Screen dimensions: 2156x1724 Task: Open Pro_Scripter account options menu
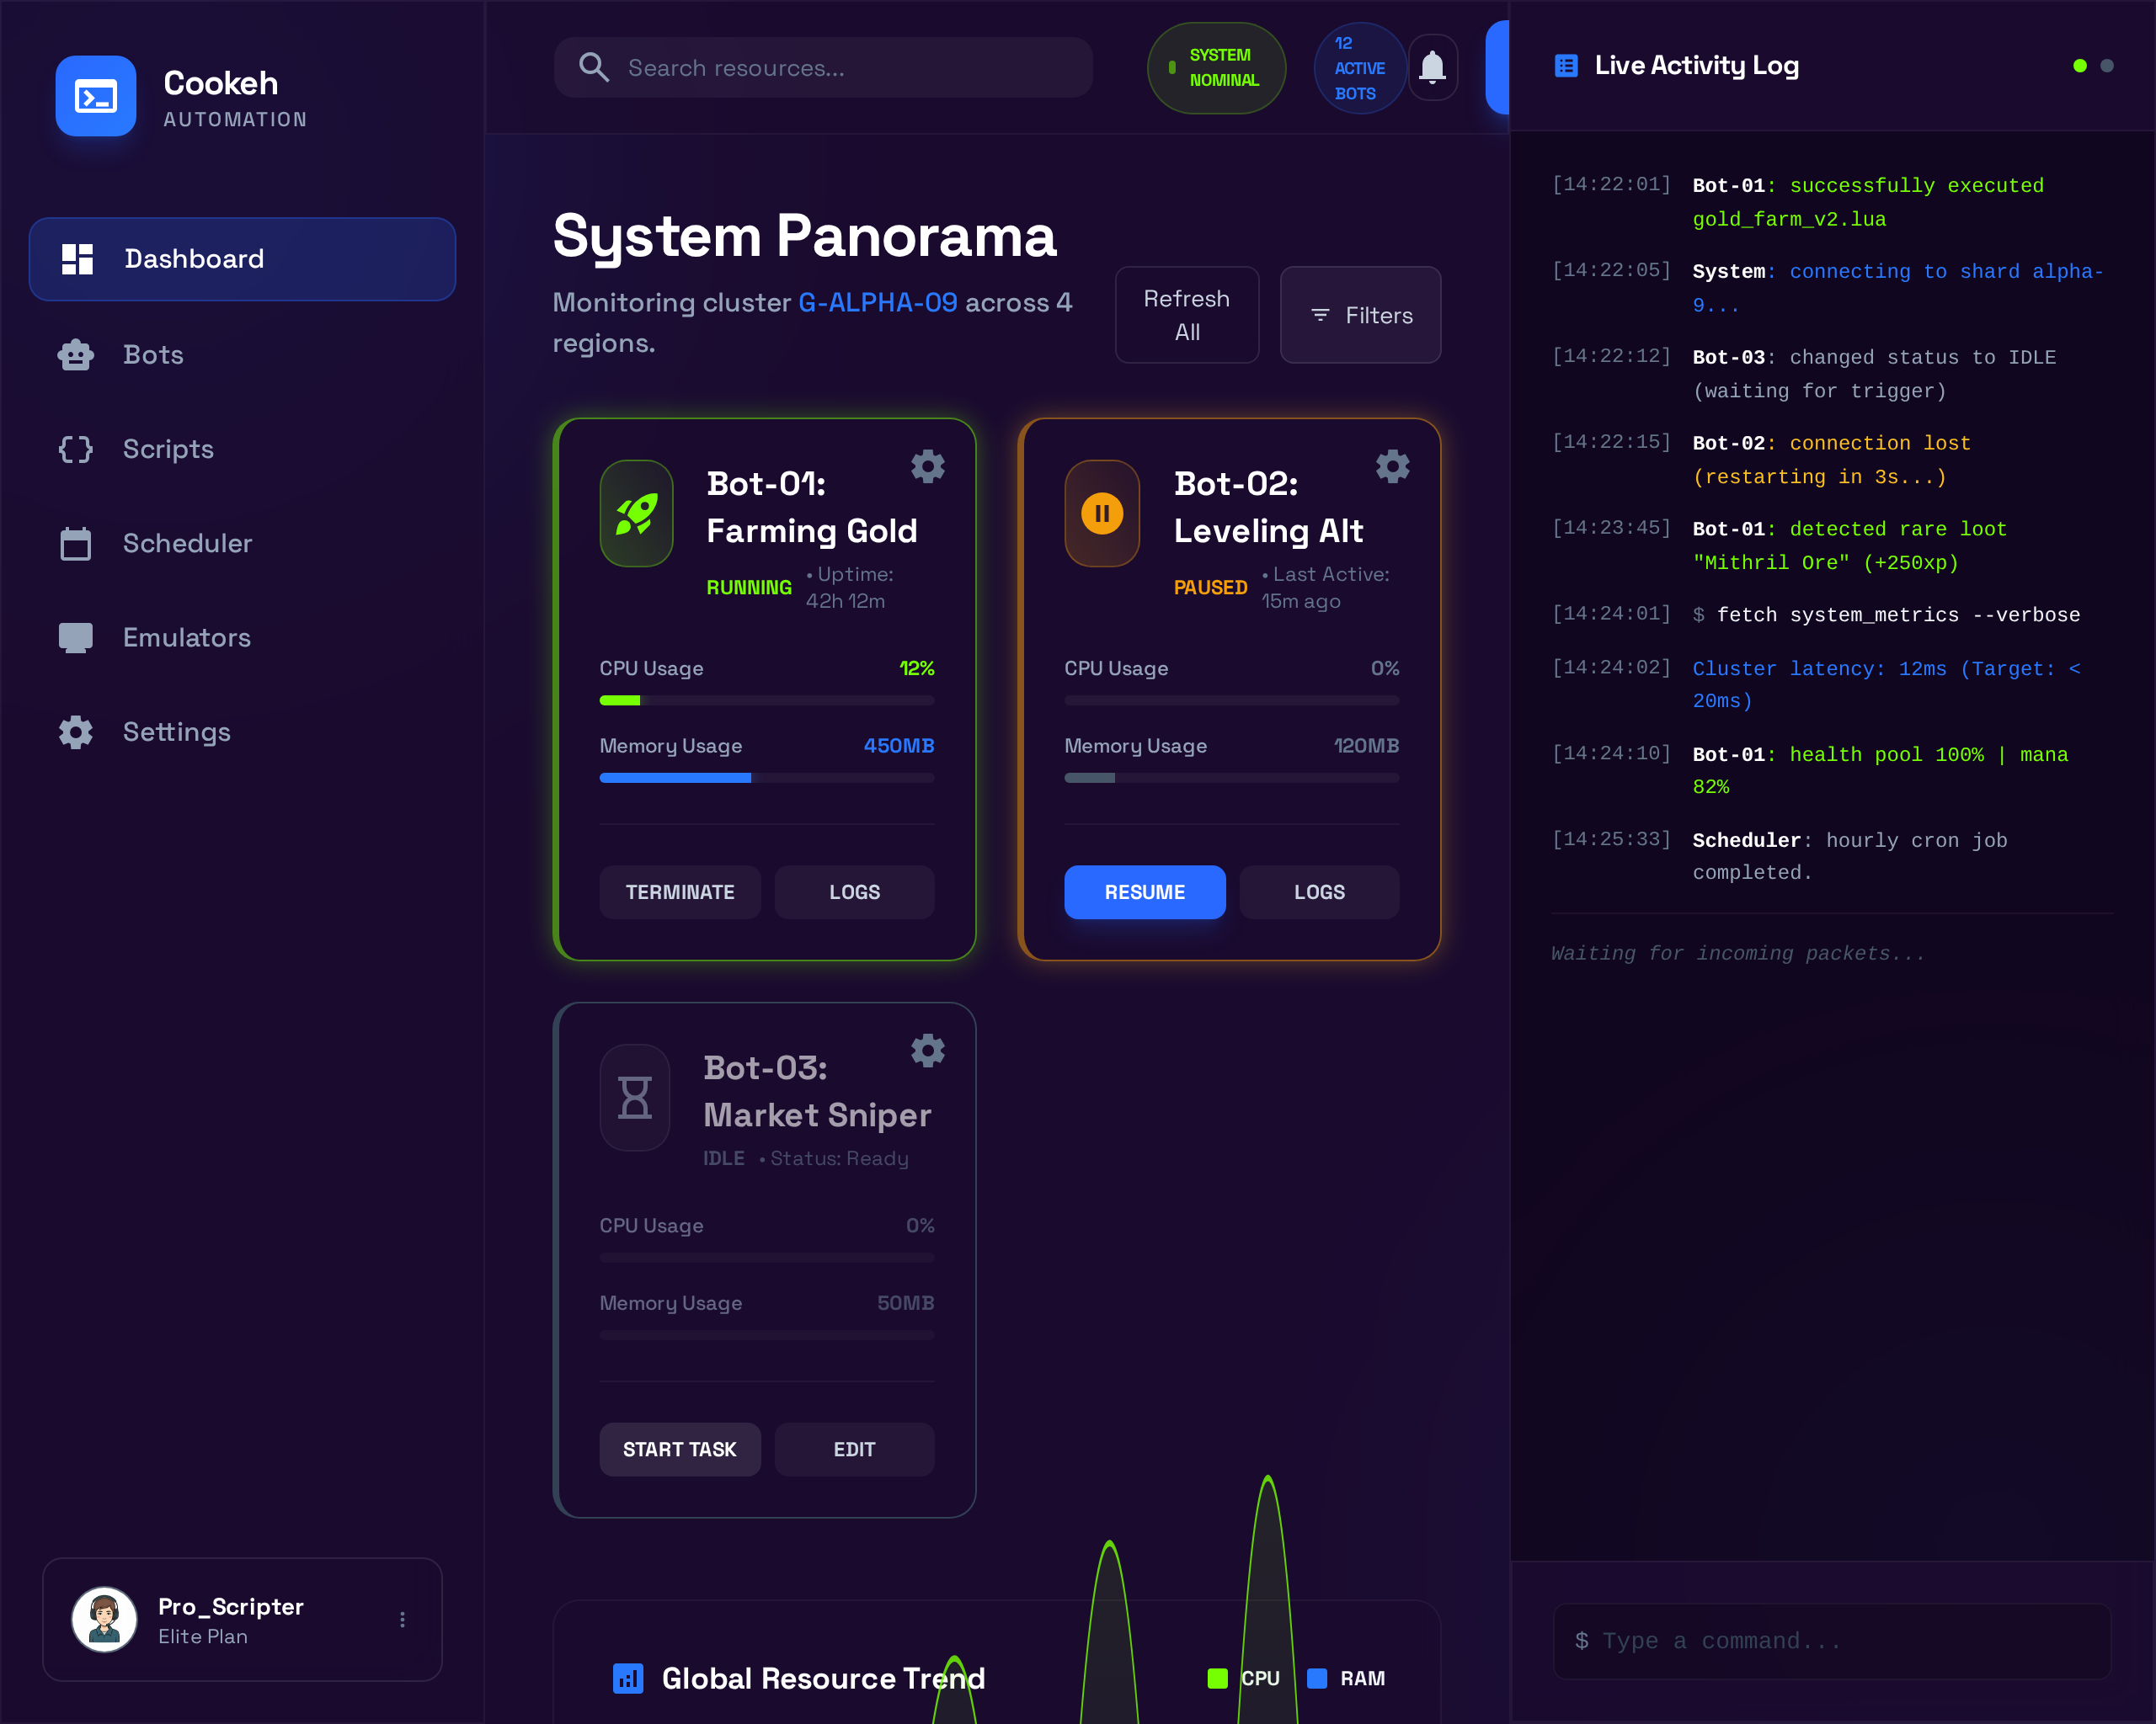click(x=402, y=1619)
